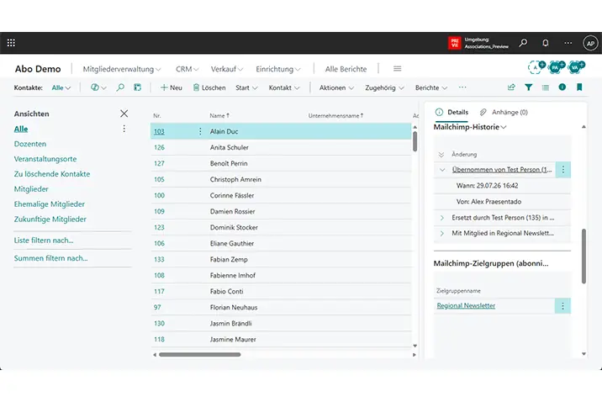602x402 pixels.
Task: Select the Jasmine Maurer row
Action: (281, 340)
